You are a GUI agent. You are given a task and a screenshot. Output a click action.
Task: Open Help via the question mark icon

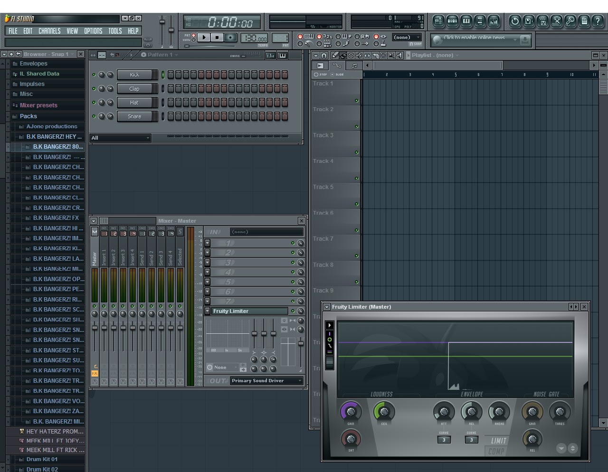click(597, 21)
